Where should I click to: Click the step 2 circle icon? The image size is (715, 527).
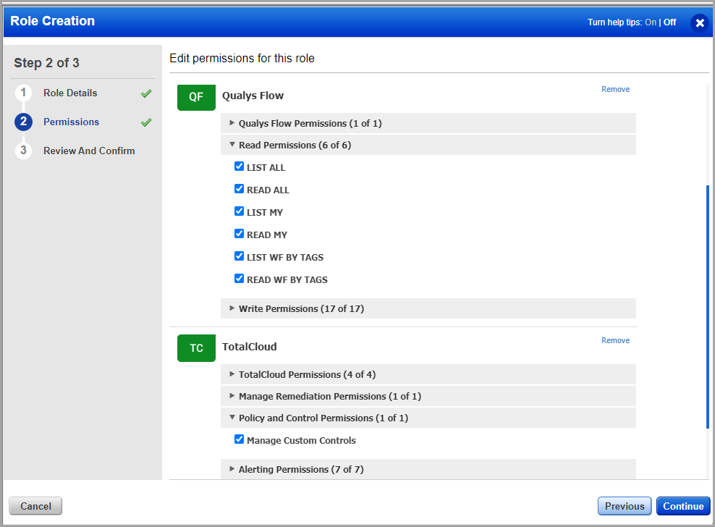click(x=23, y=122)
